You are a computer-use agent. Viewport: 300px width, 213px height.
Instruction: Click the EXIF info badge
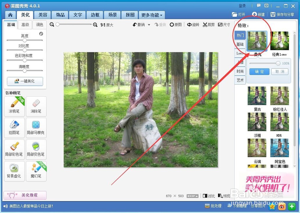[193, 196]
